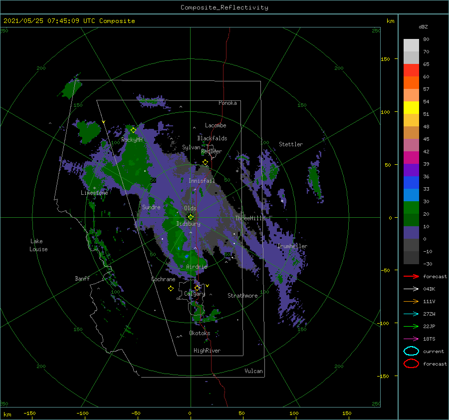Click the Banff label on map

tap(82, 278)
